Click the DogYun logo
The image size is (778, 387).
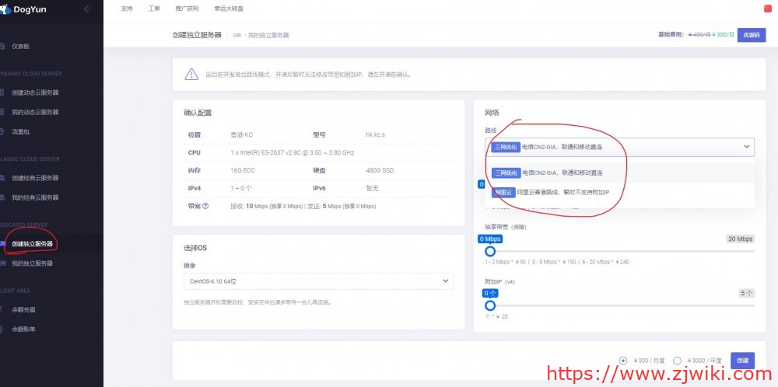(24, 9)
